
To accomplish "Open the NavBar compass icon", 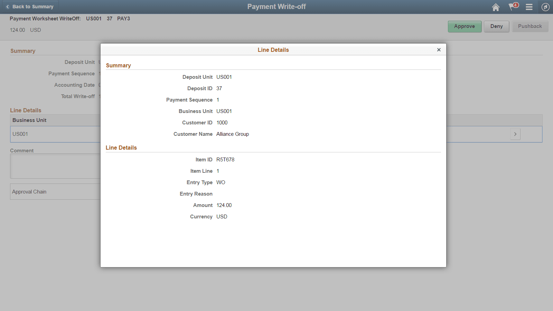I will point(545,7).
